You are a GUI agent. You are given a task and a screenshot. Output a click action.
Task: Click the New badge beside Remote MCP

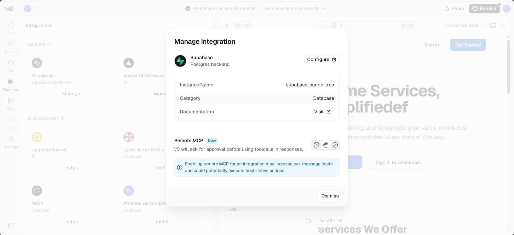coord(212,141)
